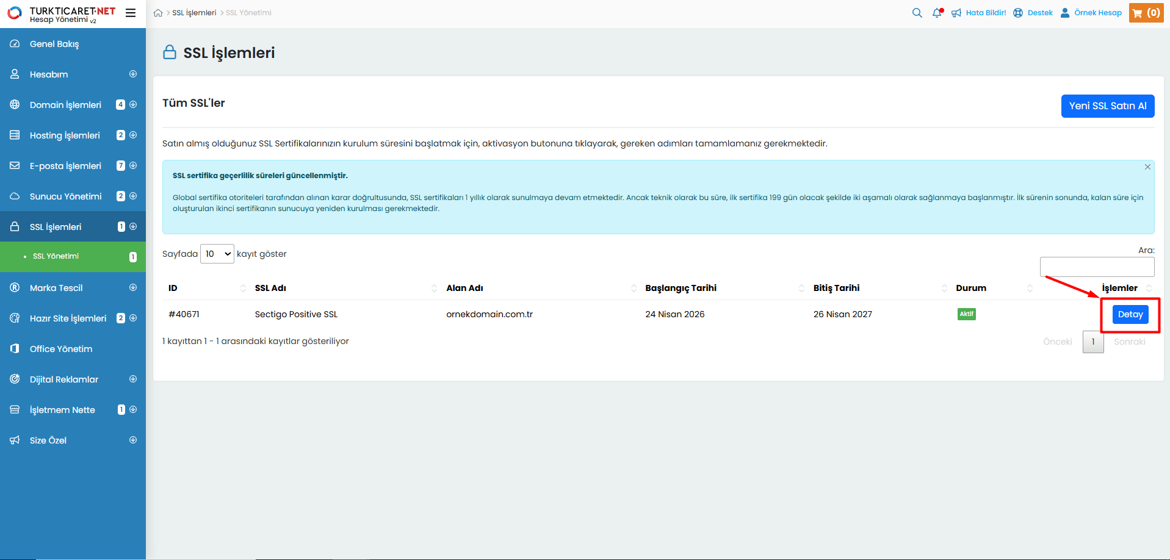This screenshot has height=560, width=1170.
Task: Open the records-per-page dropdown
Action: point(217,254)
